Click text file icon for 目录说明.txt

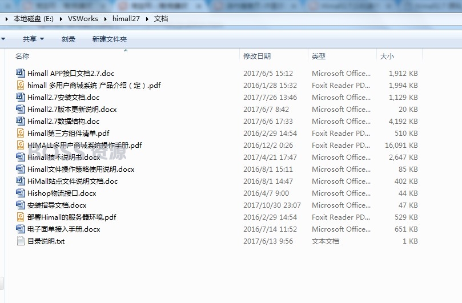click(21, 241)
